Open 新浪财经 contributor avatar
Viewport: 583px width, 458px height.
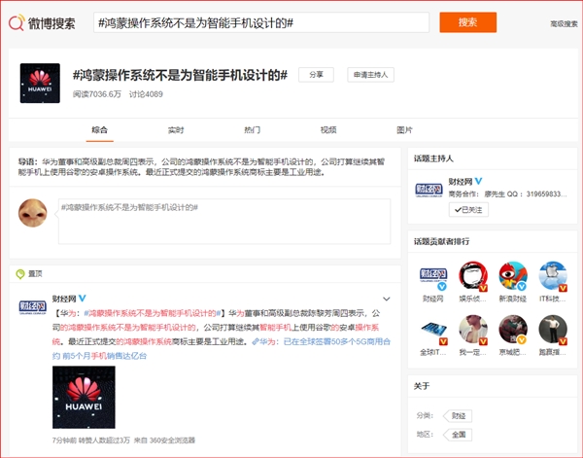(513, 276)
